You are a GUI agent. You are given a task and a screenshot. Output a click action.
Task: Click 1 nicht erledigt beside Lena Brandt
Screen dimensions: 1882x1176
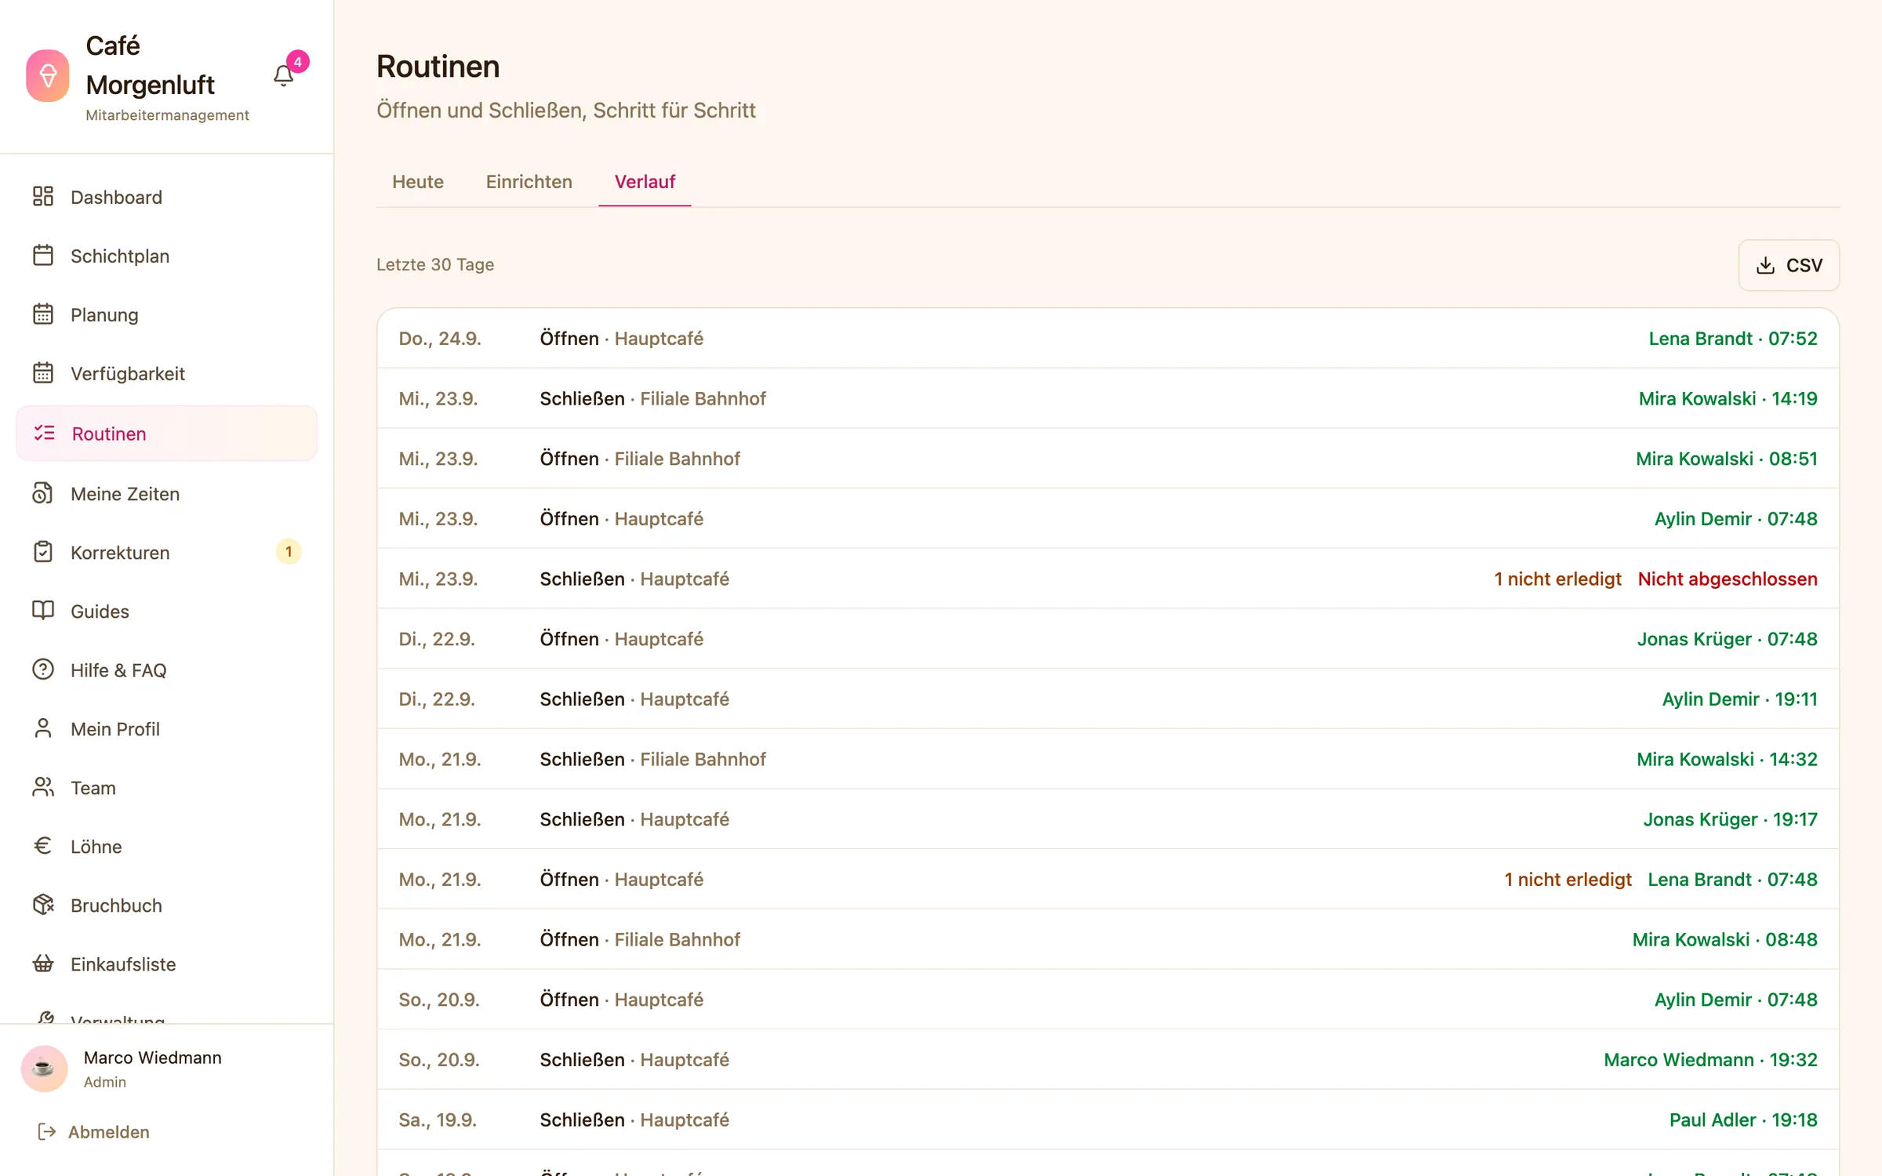[1568, 880]
